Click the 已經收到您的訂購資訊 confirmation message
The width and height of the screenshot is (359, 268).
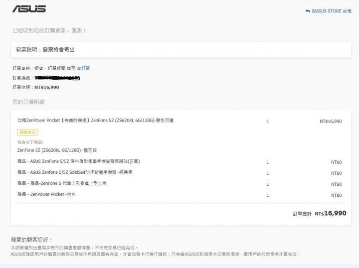[x=49, y=30]
